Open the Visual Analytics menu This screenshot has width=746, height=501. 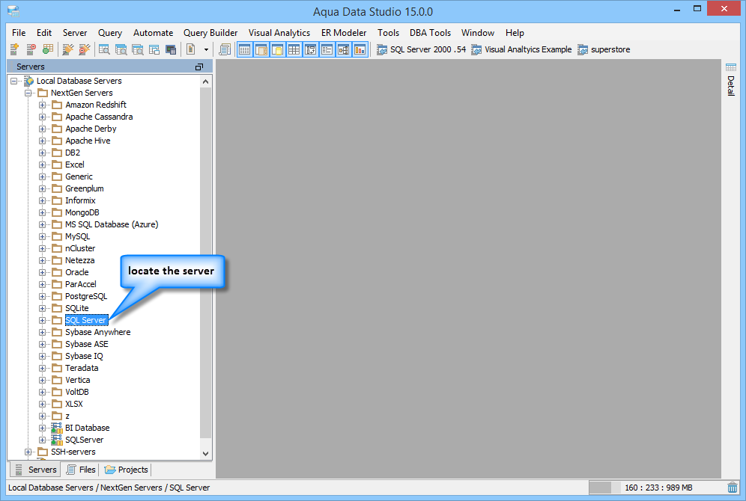279,33
